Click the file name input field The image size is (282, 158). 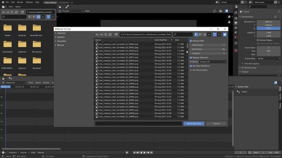coord(138,124)
